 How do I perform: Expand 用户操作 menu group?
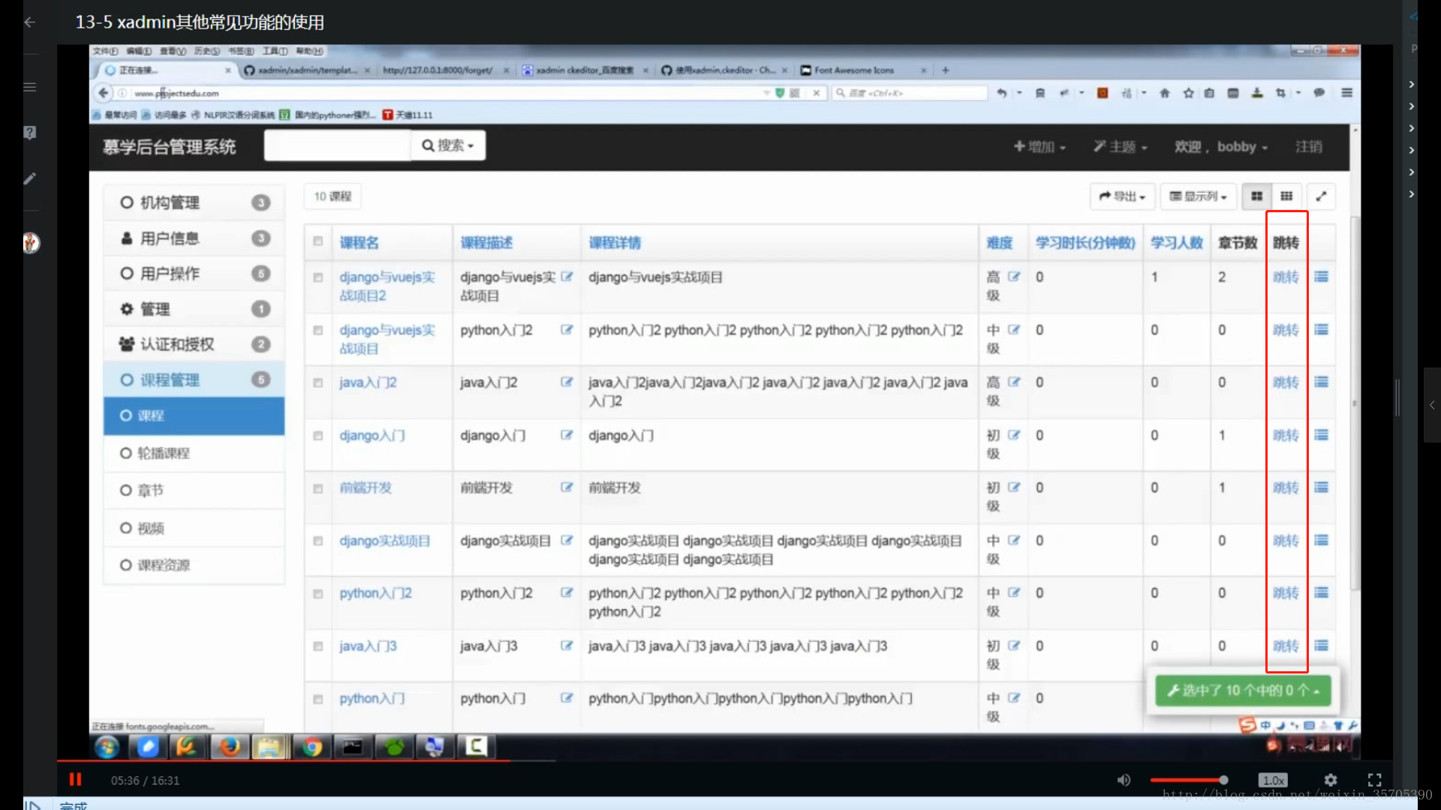194,274
